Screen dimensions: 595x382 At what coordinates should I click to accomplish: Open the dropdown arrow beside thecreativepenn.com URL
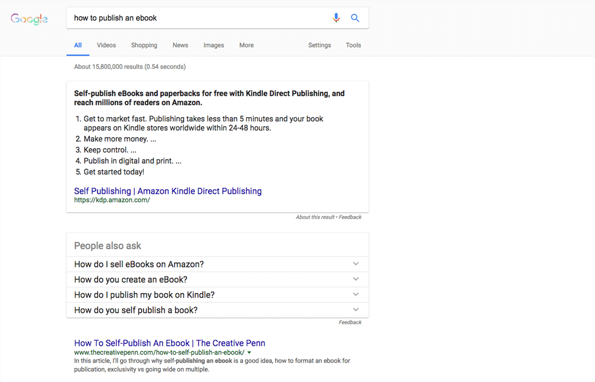point(249,353)
